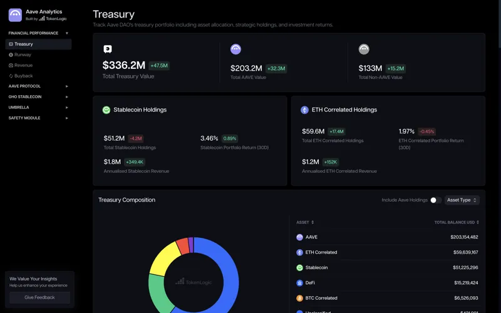Open the Treasury page in sidebar
This screenshot has width=501, height=313.
point(38,44)
